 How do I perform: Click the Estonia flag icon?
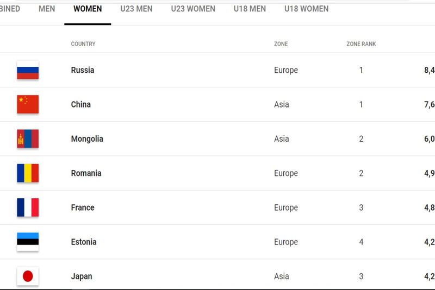(x=28, y=242)
